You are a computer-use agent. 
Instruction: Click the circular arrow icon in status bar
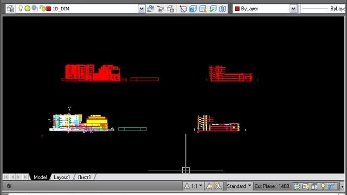click(9, 186)
